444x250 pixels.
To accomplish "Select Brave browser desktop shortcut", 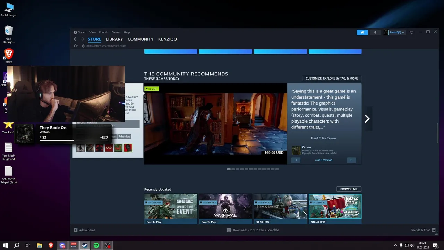I will (x=9, y=56).
